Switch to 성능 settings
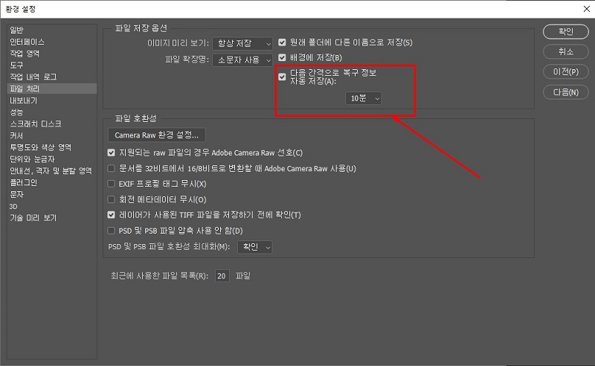Screen dimensions: 595x366 pos(16,112)
